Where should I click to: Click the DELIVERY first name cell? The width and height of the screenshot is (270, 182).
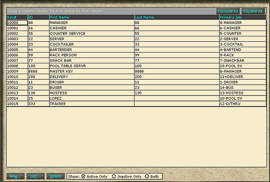pos(92,77)
